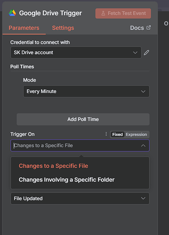
Task: Open the Docs external link icon
Action: pyautogui.click(x=148, y=28)
